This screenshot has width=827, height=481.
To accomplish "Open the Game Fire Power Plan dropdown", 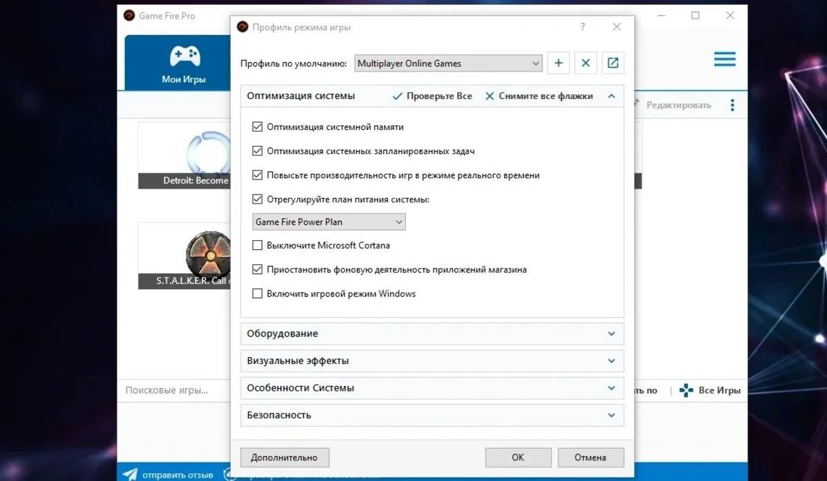I will coord(329,222).
